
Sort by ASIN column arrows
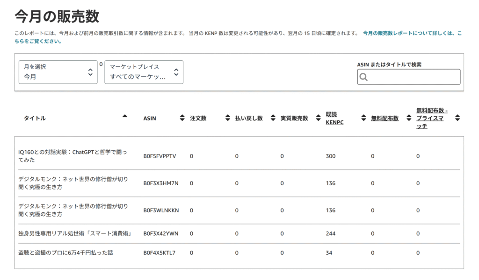182,118
